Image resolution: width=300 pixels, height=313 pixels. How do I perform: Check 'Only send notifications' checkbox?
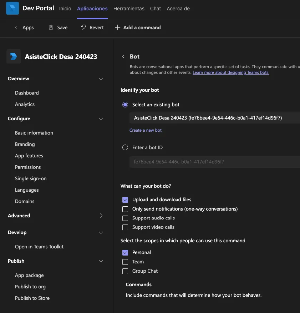pos(125,209)
